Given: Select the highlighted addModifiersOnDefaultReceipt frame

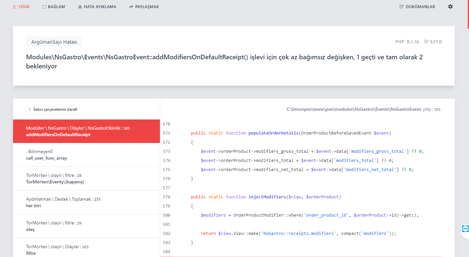Looking at the screenshot, I should click(x=86, y=131).
